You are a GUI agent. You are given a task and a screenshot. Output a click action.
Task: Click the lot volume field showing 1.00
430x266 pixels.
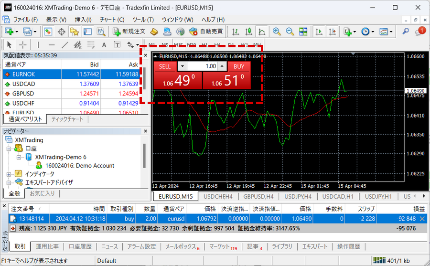click(203, 66)
